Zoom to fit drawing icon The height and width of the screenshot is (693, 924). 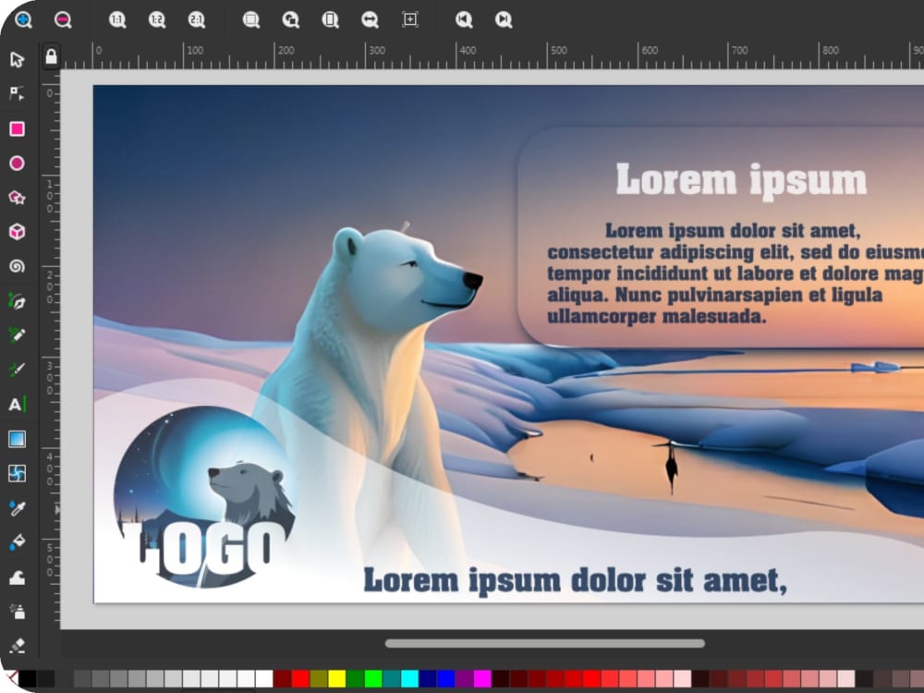coord(290,20)
